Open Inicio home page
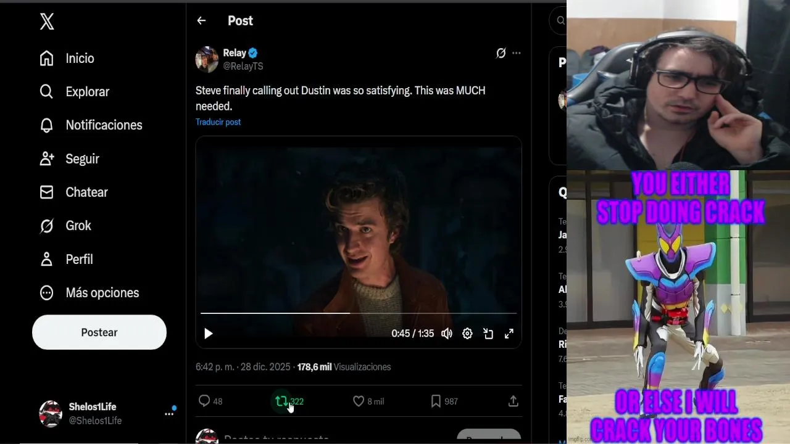 click(67, 59)
